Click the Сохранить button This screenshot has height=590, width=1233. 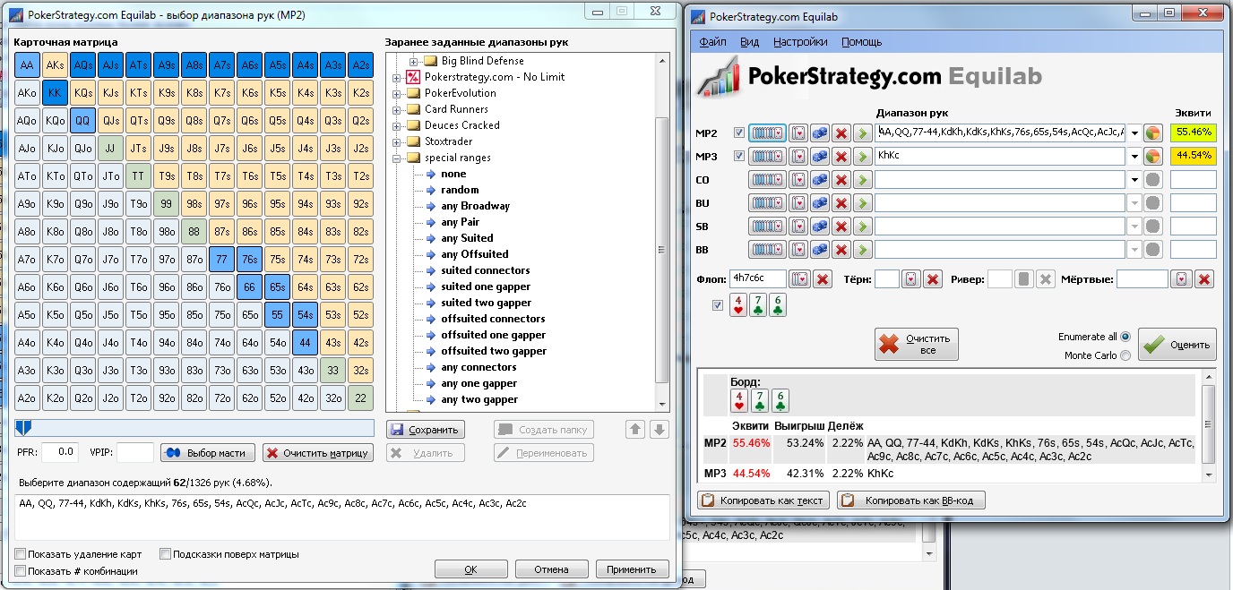point(426,430)
